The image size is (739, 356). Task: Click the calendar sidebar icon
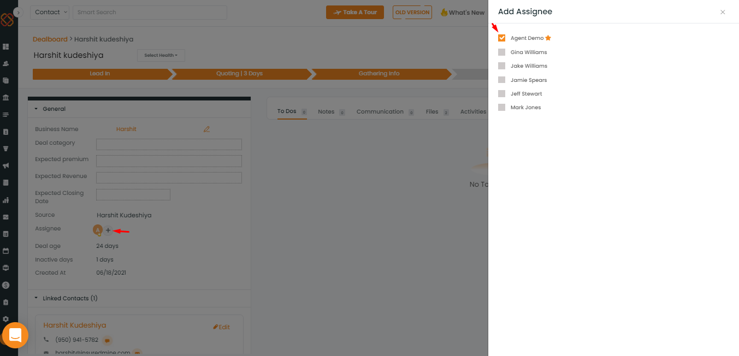pyautogui.click(x=6, y=251)
